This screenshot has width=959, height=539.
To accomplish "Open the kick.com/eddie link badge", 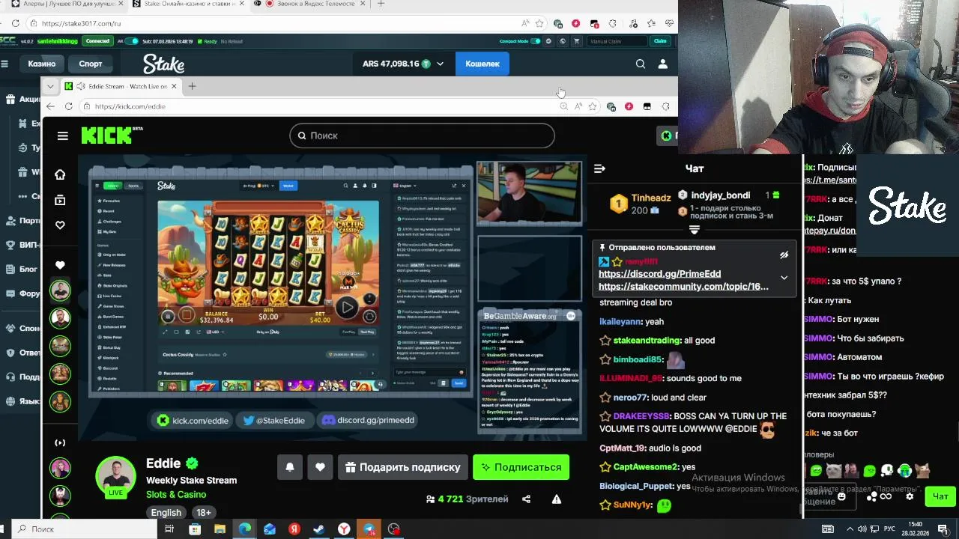I will tap(193, 420).
